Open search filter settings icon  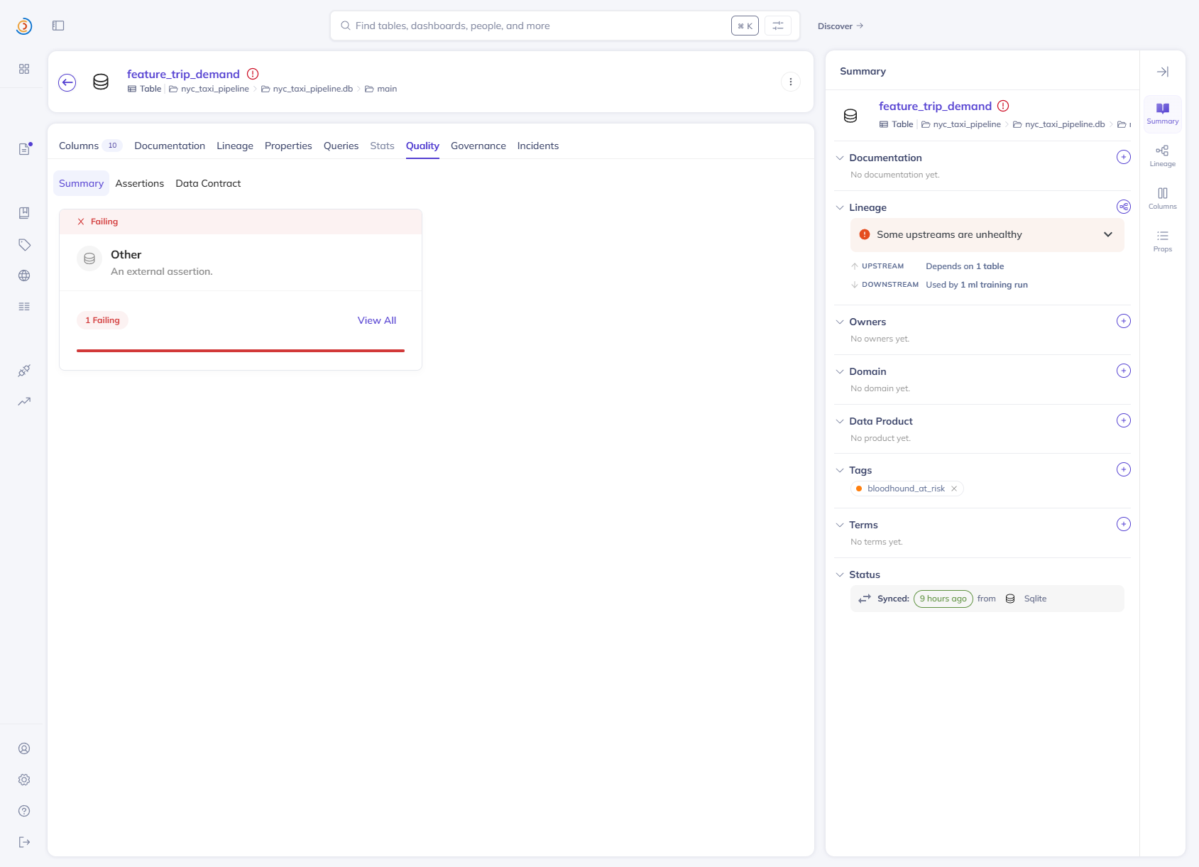pos(778,26)
